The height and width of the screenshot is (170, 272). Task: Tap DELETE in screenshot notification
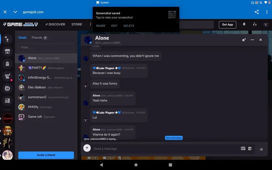click(129, 26)
